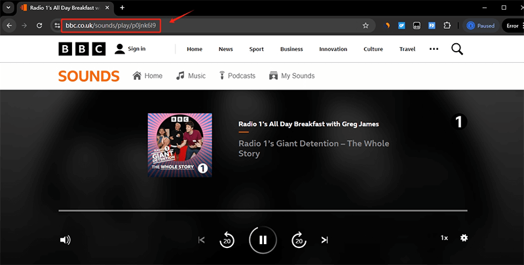The image size is (524, 265).
Task: Open BBC search magnifier
Action: [x=457, y=49]
